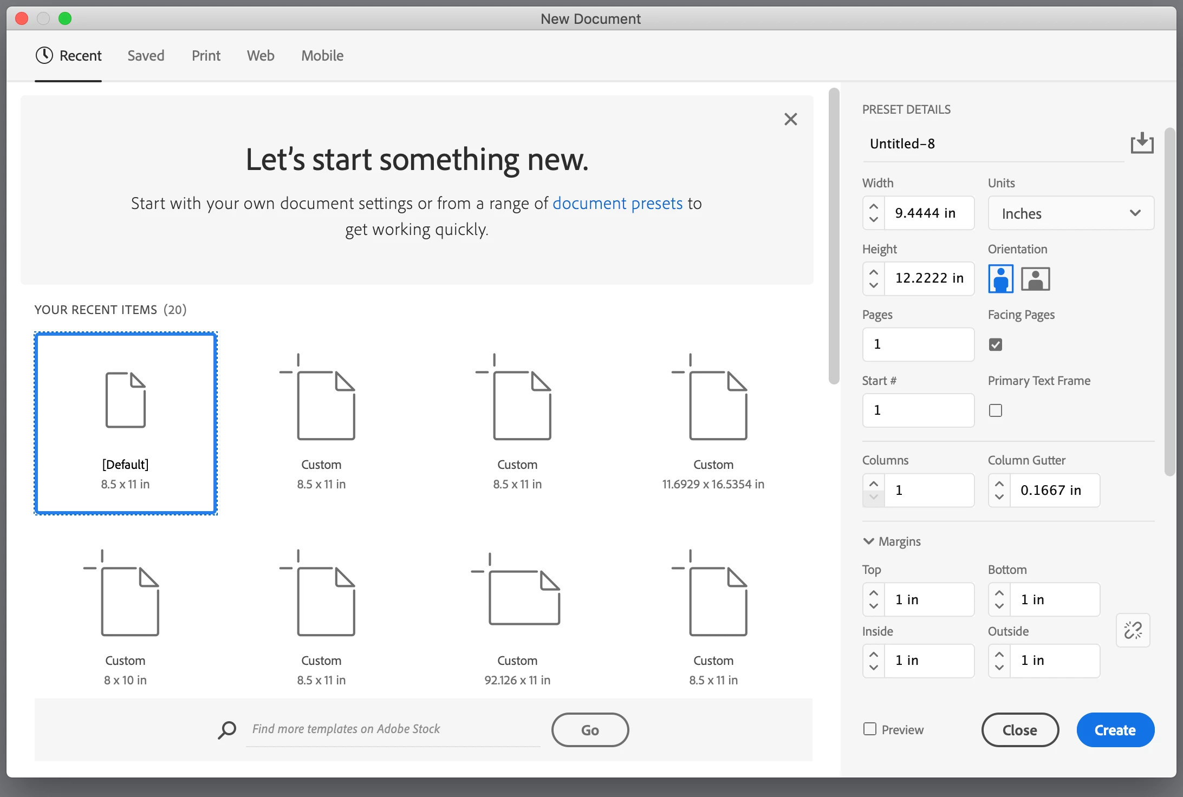
Task: Select landscape orientation icon
Action: (x=1035, y=279)
